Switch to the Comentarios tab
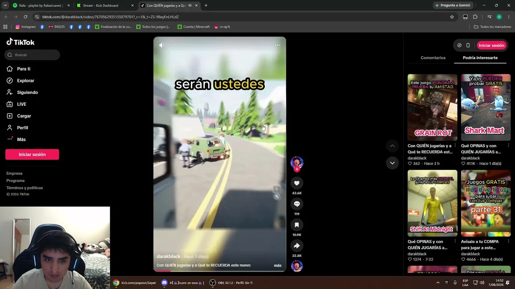The image size is (515, 289). pos(433,58)
